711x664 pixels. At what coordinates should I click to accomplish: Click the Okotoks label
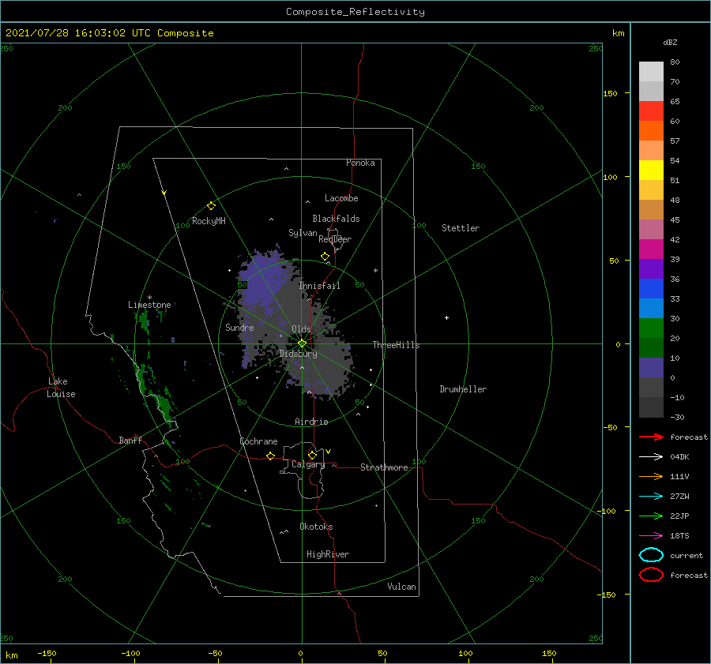[316, 527]
